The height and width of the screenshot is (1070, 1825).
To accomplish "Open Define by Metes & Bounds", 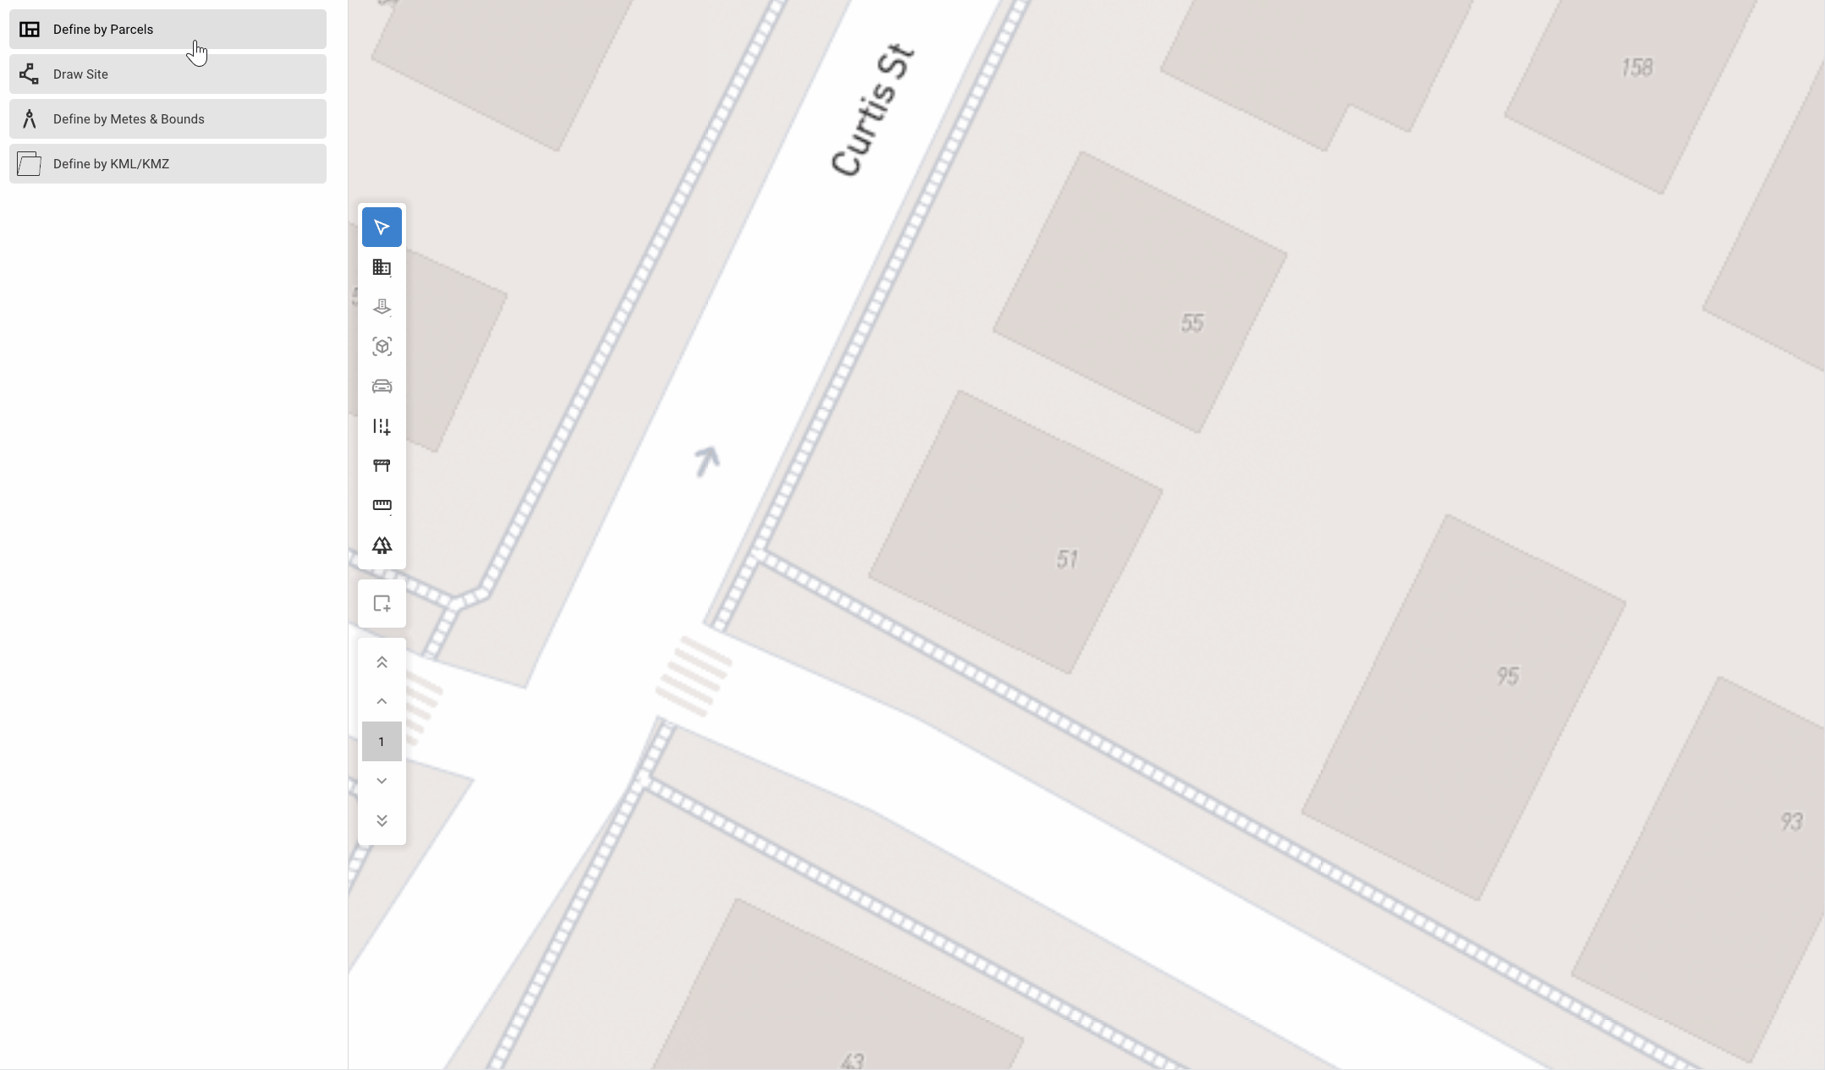I will tap(168, 119).
